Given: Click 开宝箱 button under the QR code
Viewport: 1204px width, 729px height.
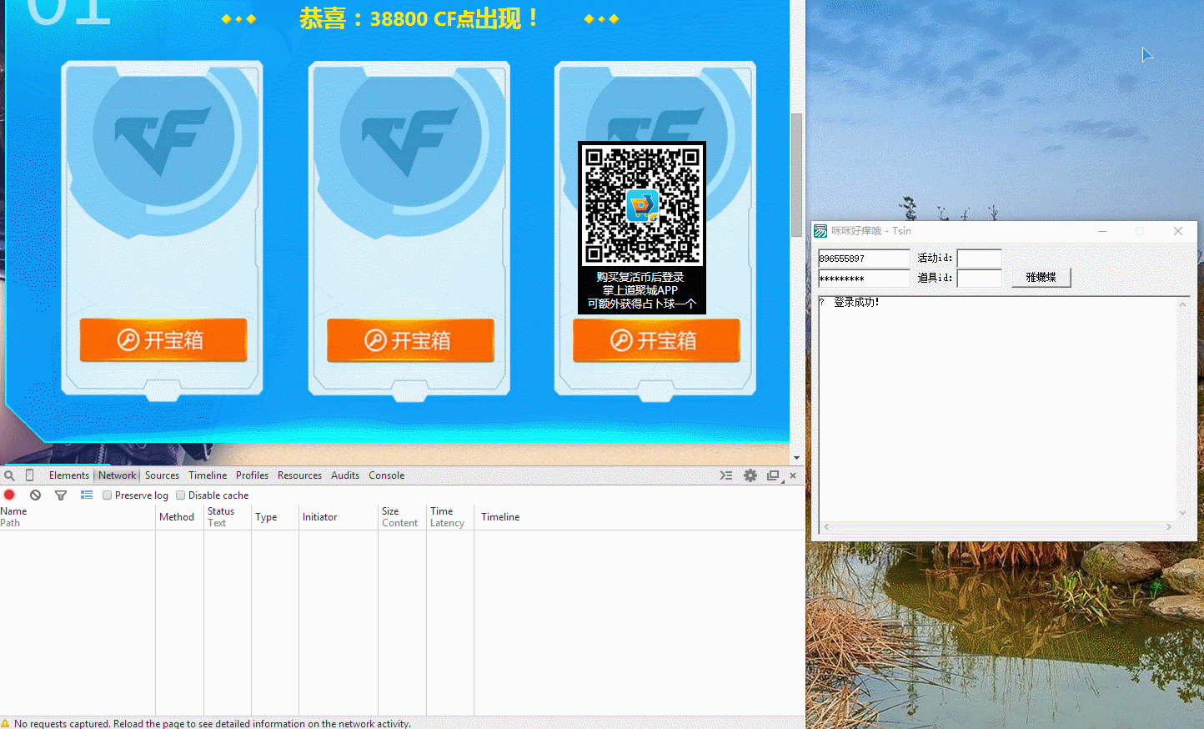Looking at the screenshot, I should coord(656,340).
